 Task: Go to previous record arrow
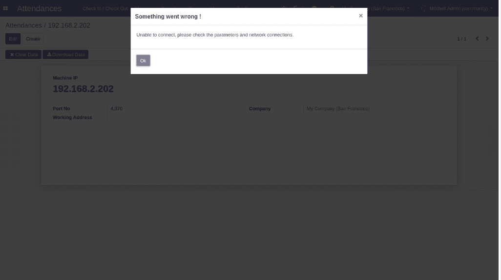point(477,39)
